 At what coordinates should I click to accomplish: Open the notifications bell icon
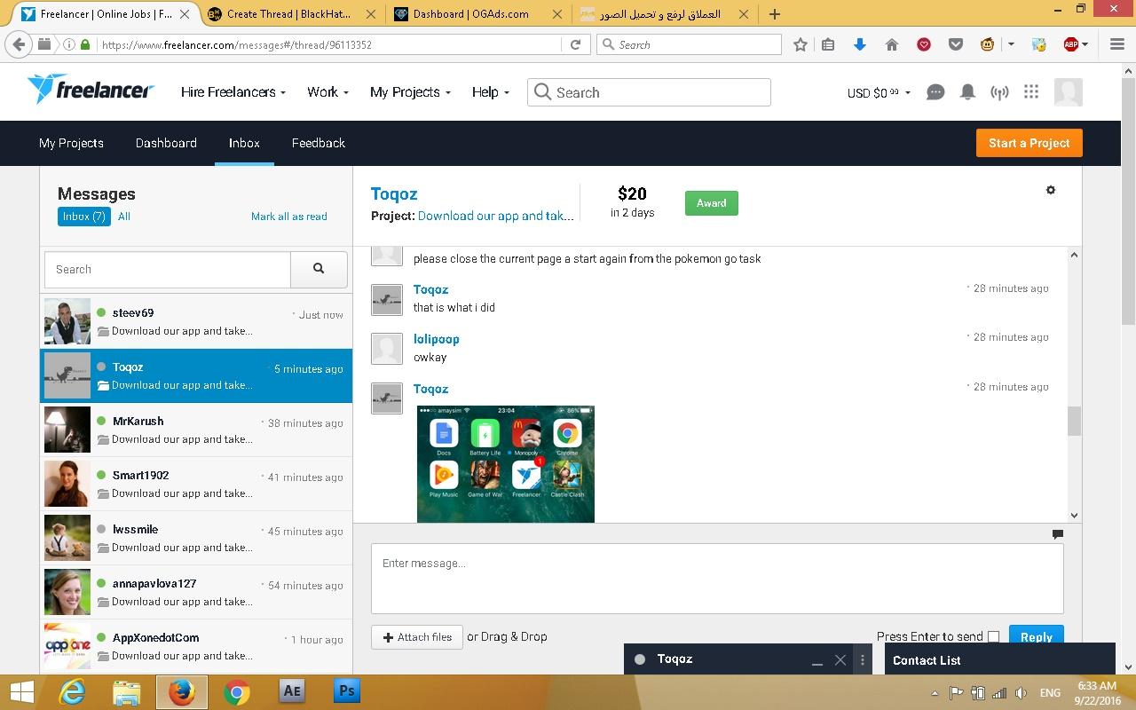(967, 92)
